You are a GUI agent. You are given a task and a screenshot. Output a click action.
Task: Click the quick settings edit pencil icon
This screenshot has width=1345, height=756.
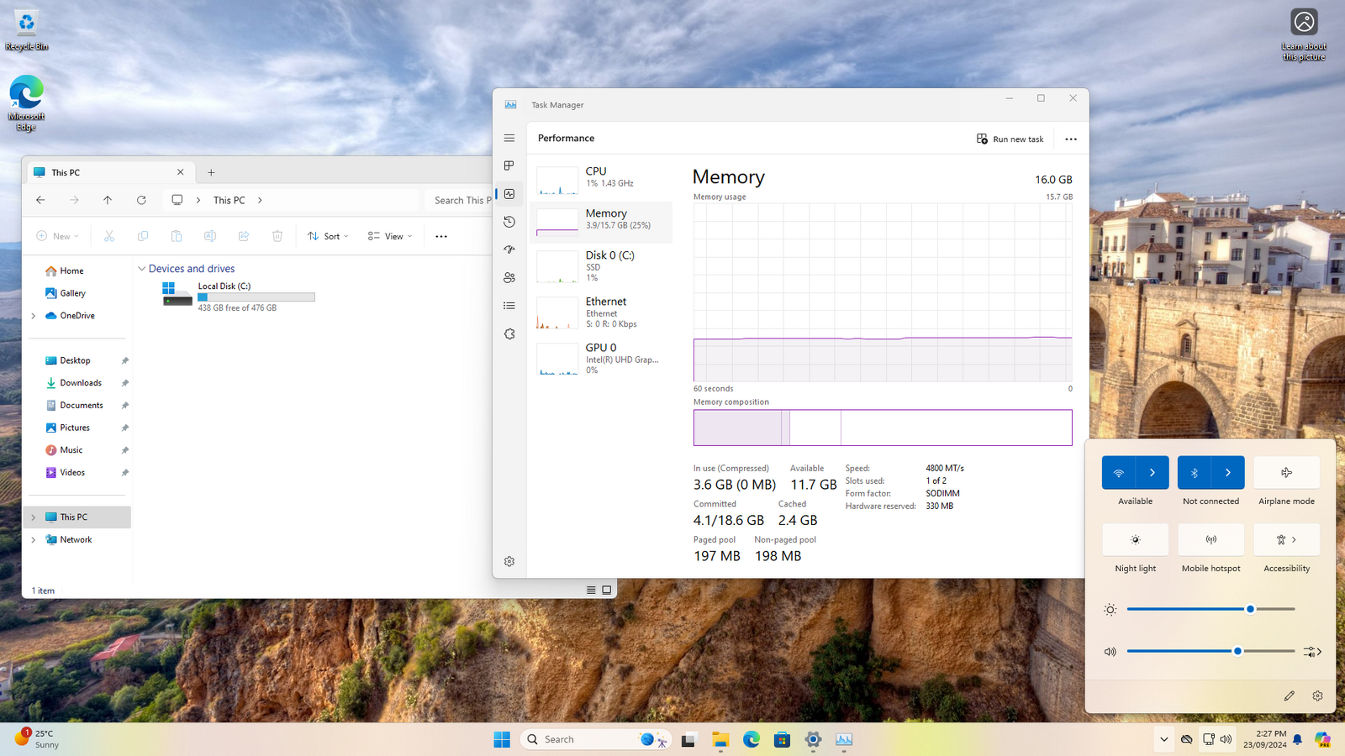pos(1289,696)
